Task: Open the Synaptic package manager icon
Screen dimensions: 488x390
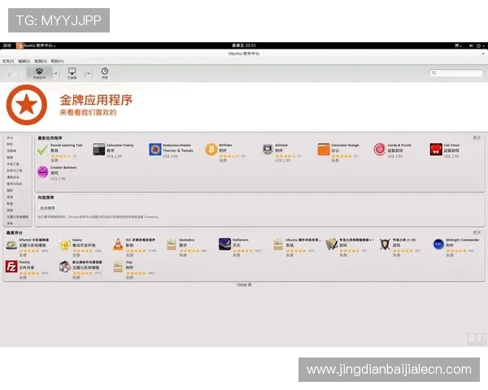Action: tap(65, 266)
